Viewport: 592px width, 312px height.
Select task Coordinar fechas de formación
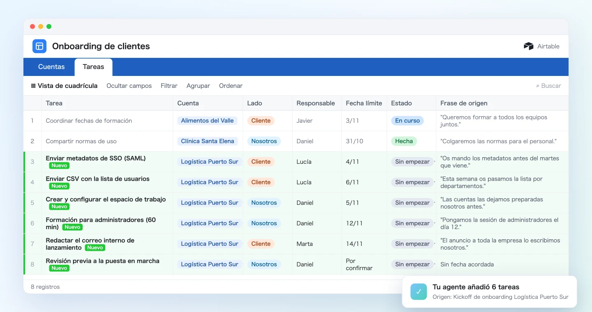tap(89, 121)
